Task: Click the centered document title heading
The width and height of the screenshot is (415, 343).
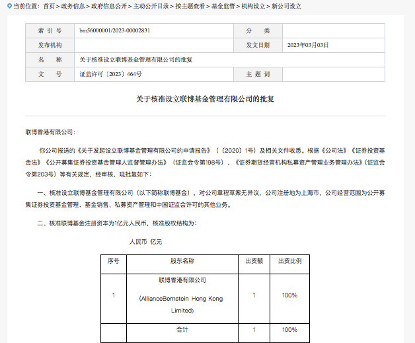Action: (x=205, y=99)
